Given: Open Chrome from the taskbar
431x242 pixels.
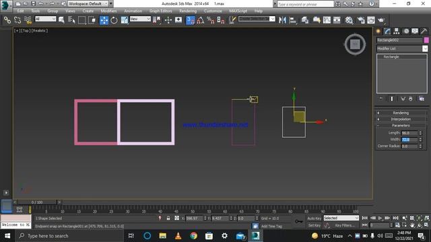Looking at the screenshot, I should click(193, 236).
